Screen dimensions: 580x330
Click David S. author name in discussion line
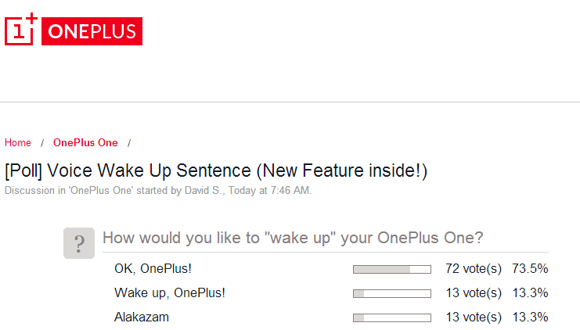point(204,190)
